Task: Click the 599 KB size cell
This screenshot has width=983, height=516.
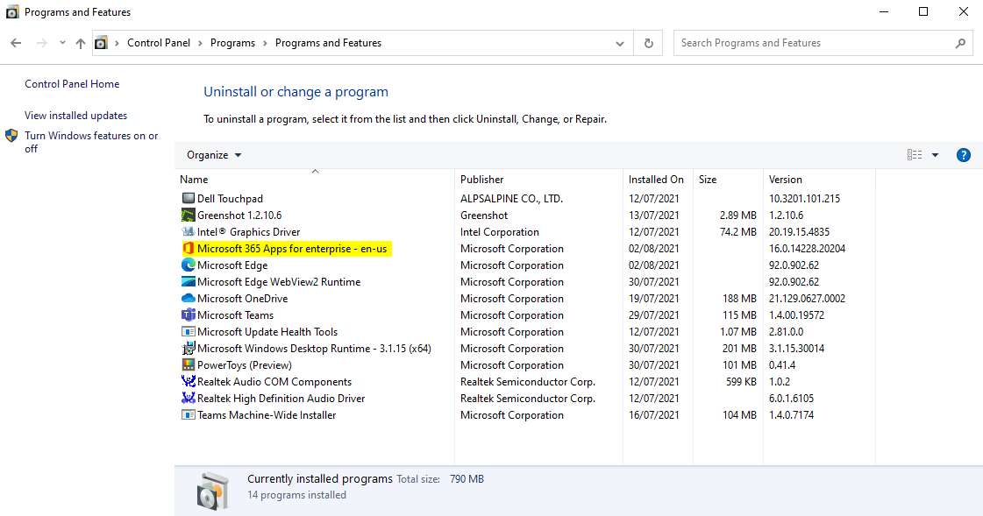Action: [x=741, y=382]
